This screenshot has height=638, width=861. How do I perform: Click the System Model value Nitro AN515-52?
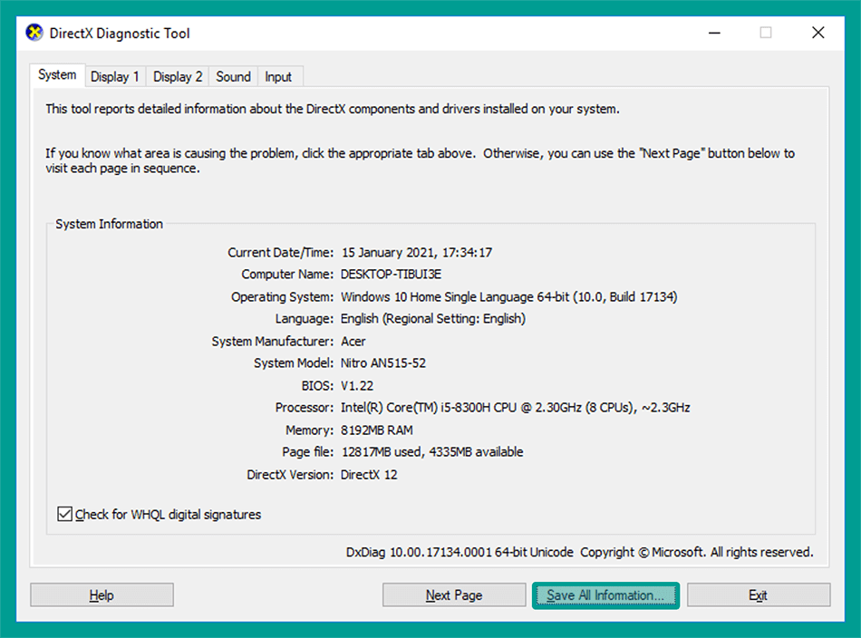(x=383, y=363)
